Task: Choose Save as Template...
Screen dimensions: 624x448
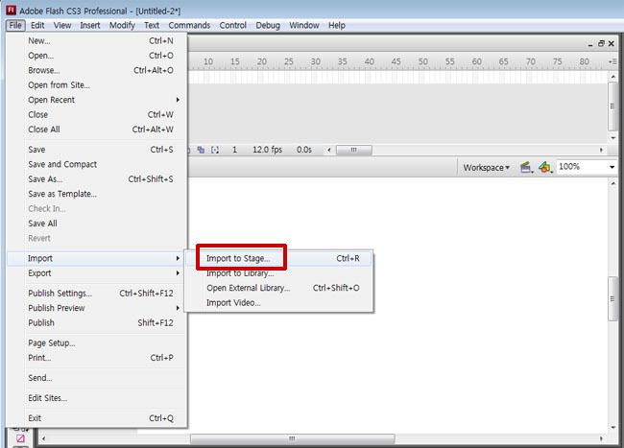Action: point(97,194)
